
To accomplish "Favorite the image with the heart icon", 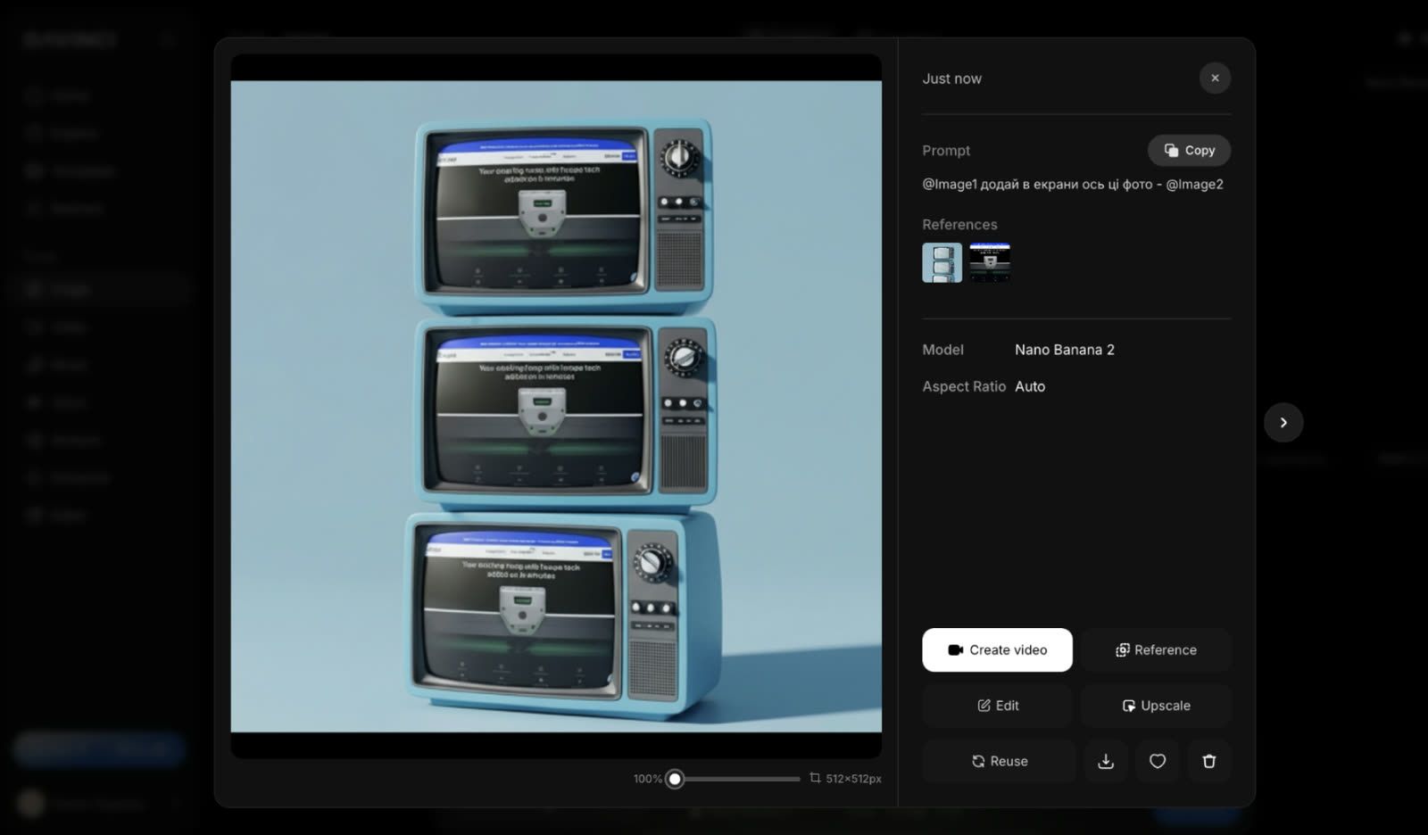I will click(x=1158, y=761).
